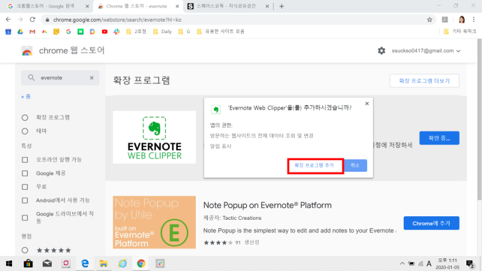The width and height of the screenshot is (482, 271).
Task: Open Mail app from taskbar
Action: (47, 264)
